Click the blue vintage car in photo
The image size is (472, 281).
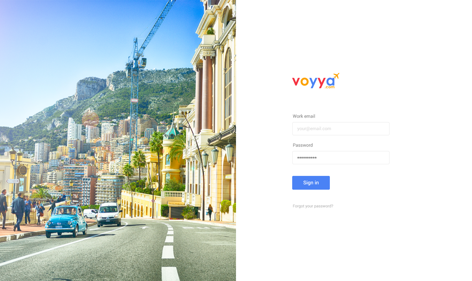[66, 221]
